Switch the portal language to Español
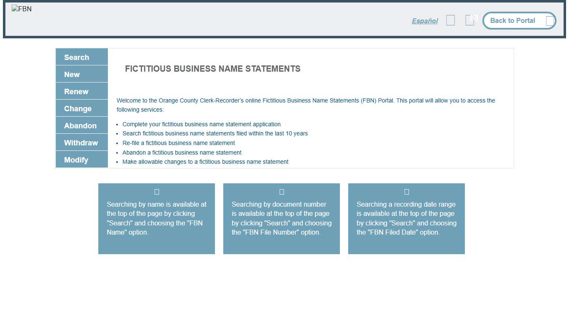Screen dimensions: 569x320 tap(424, 20)
